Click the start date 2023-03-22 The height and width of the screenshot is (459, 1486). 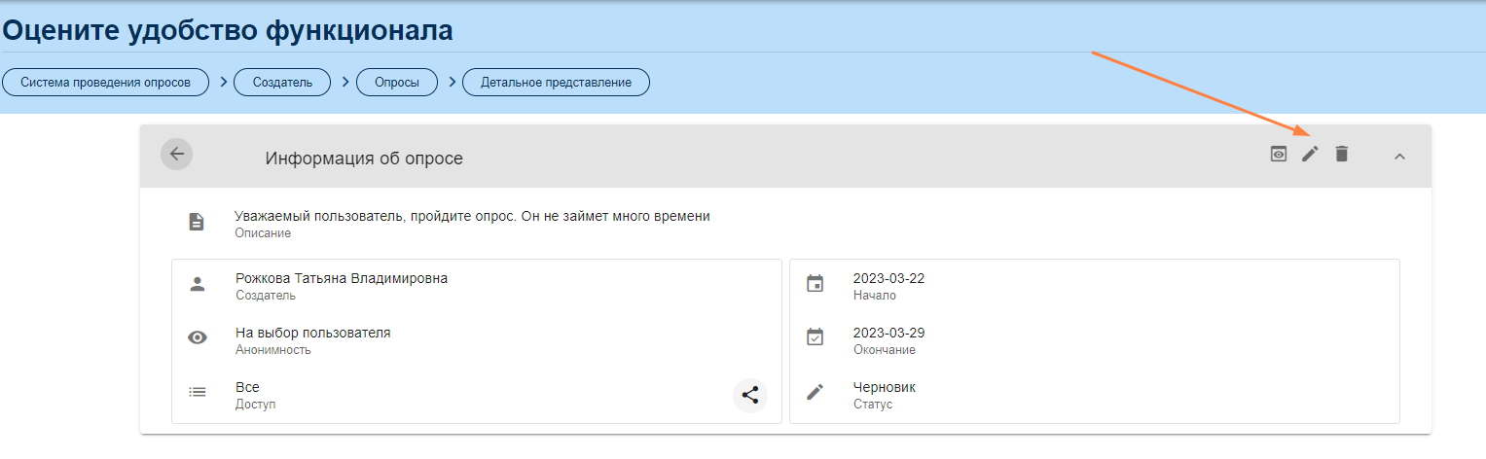click(888, 278)
